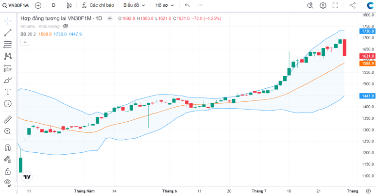Click the TradingView logo
Image resolution: width=376 pixels, height=194 pixels.
(27, 177)
